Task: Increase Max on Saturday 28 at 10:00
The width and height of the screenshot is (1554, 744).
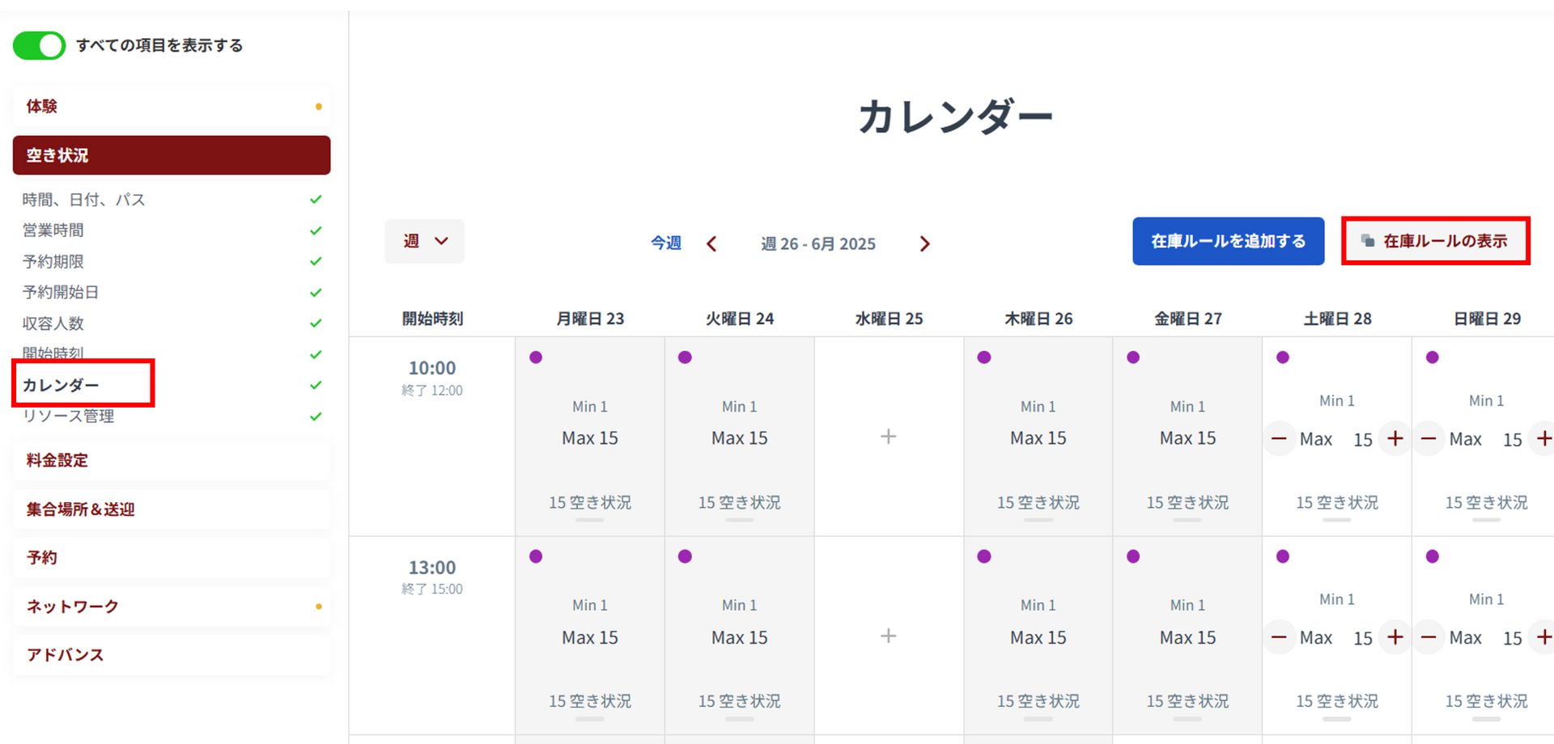Action: pos(1395,438)
